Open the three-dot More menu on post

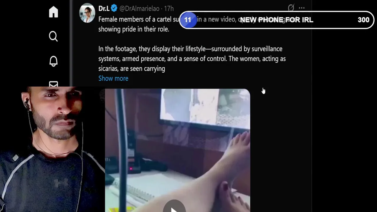tap(302, 8)
